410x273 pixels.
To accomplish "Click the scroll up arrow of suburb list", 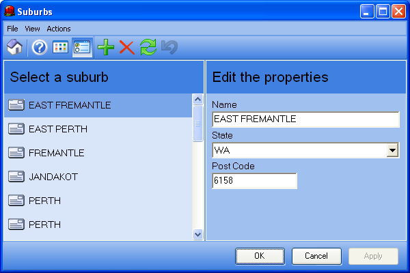I will 198,99.
